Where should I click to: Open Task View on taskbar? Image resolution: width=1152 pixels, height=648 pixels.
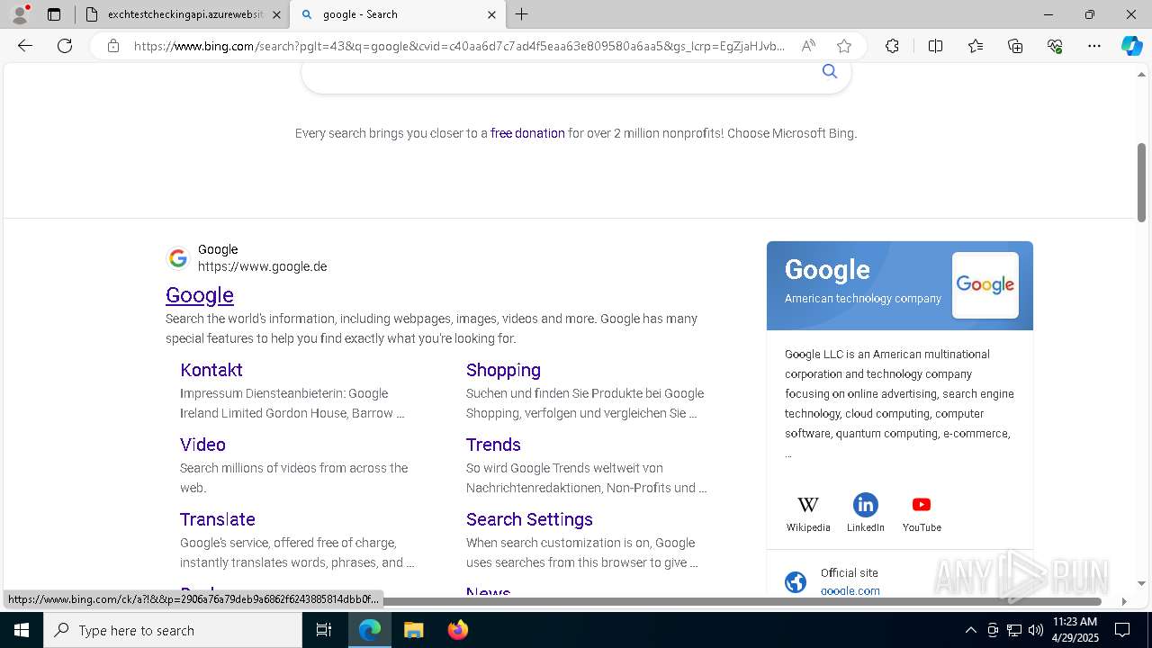(324, 630)
